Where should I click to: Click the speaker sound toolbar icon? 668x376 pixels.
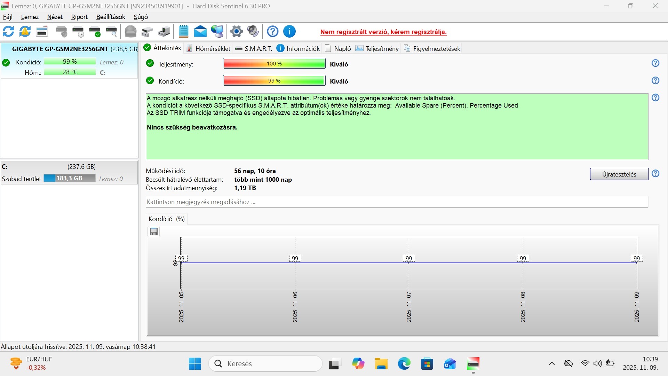(x=253, y=31)
